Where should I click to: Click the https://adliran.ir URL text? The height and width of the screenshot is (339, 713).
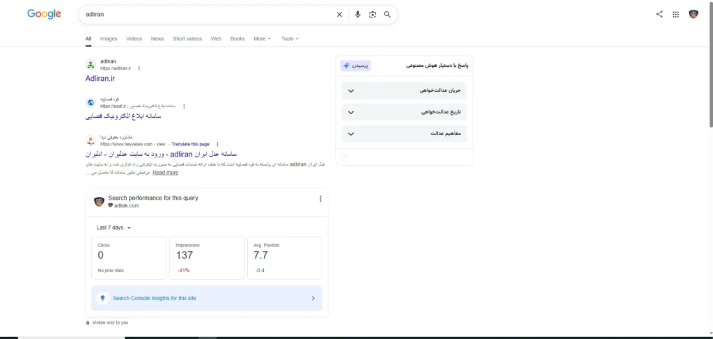pos(116,69)
